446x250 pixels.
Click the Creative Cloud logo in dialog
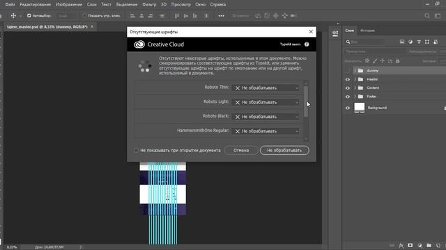139,44
